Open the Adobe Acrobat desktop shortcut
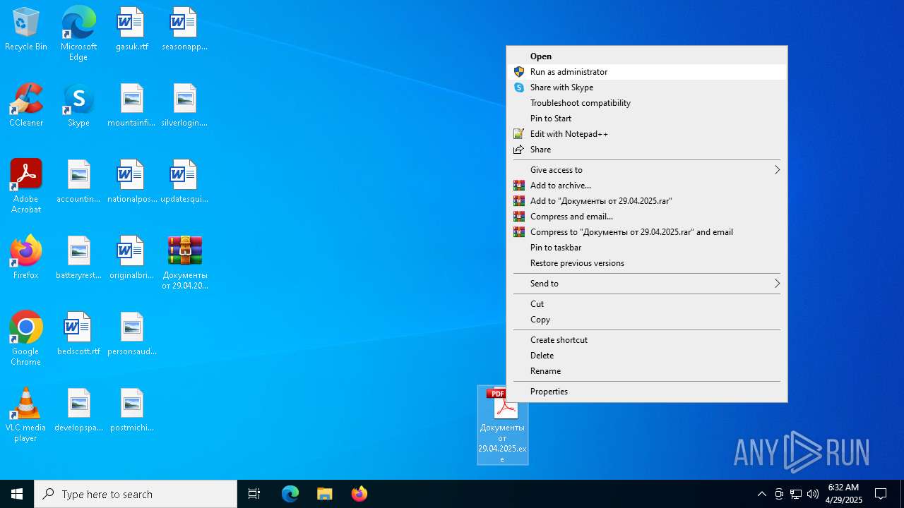 tap(26, 186)
